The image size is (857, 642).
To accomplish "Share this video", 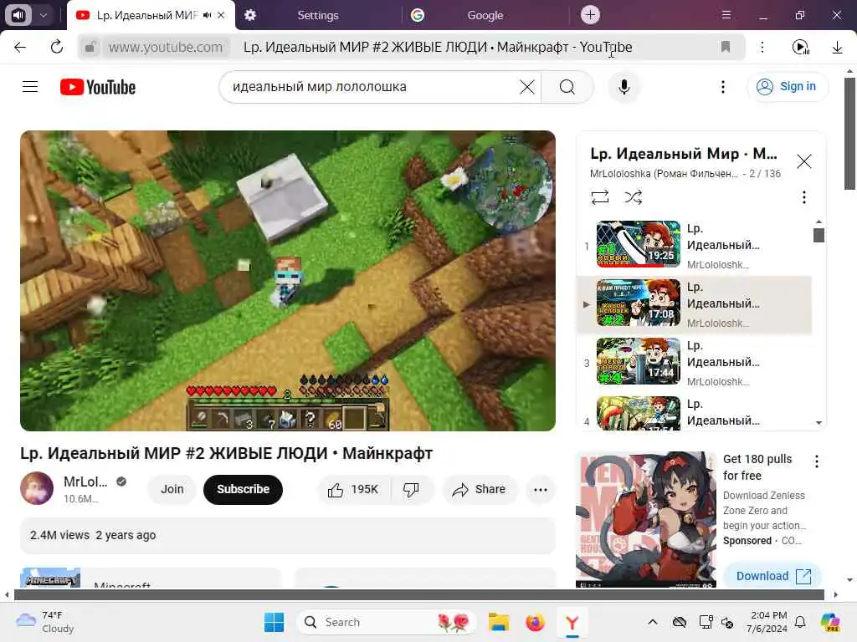I will (479, 490).
